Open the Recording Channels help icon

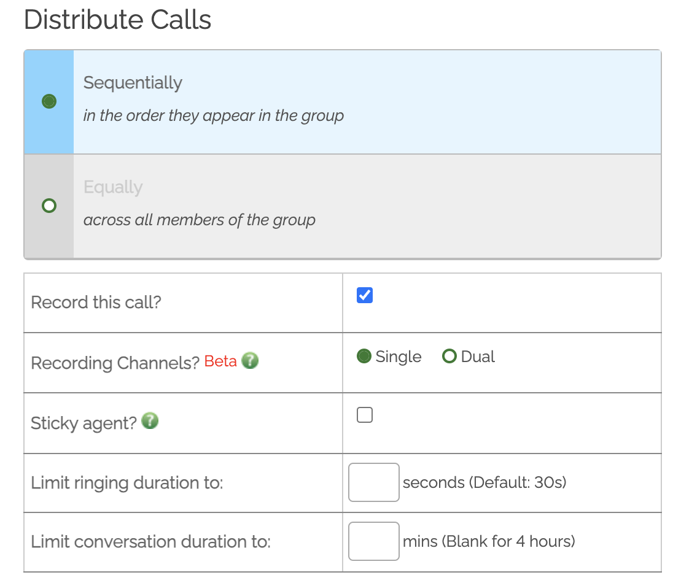point(250,361)
